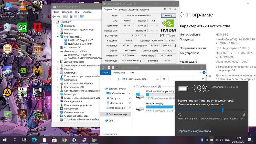Click Explorer help question mark icon
The image size is (256, 144).
(x=204, y=73)
